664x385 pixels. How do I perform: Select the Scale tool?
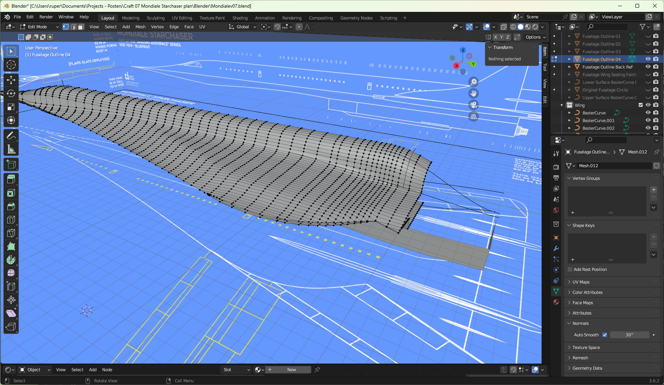[x=11, y=107]
